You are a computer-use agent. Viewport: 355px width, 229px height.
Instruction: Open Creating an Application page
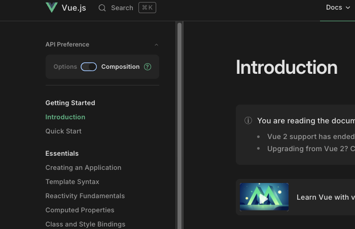(83, 168)
